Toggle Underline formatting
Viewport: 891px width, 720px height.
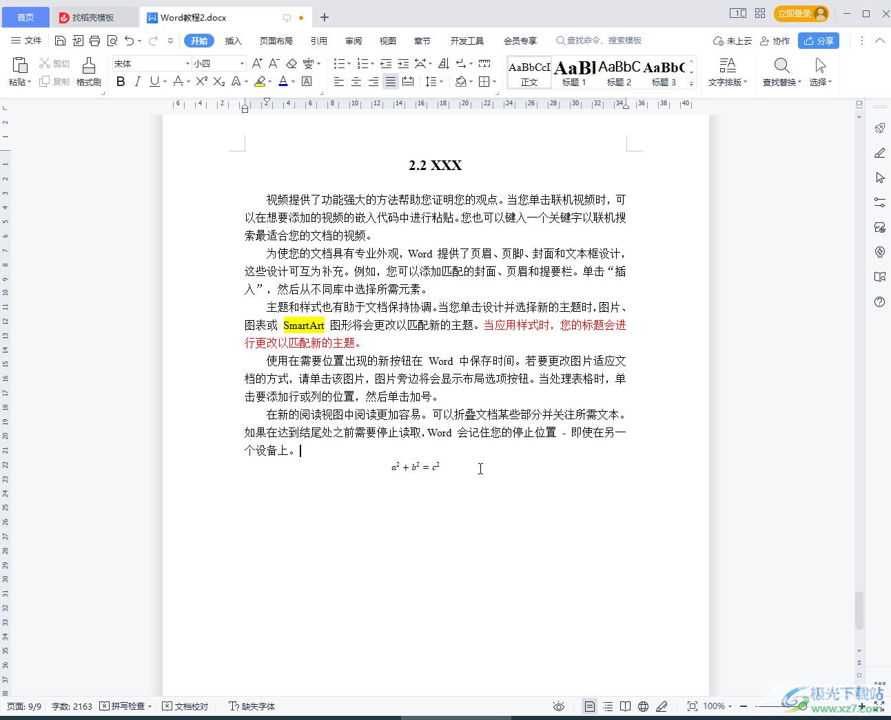(154, 81)
